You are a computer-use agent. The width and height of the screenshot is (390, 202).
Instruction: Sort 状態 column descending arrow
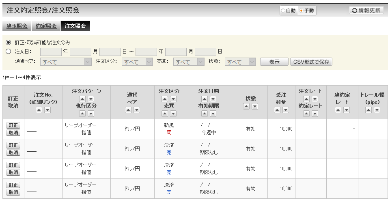[255, 106]
